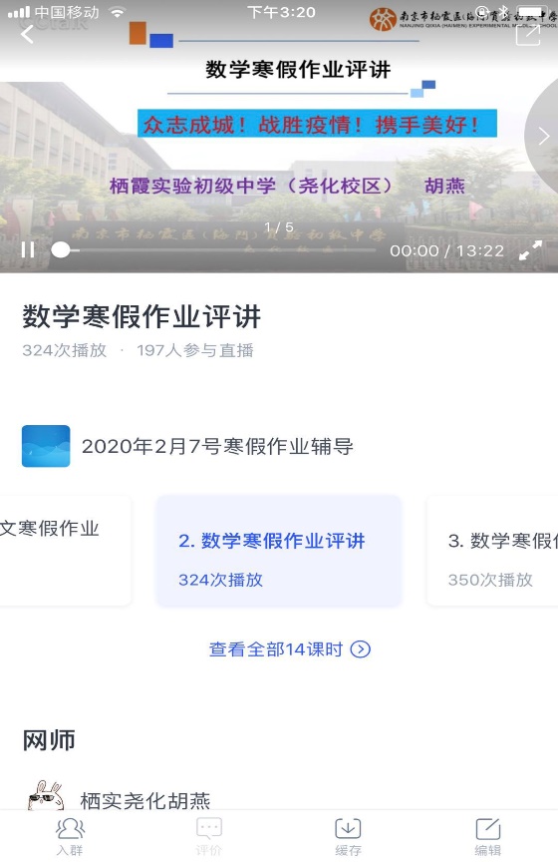Click the status bar time 下午3:20
This screenshot has width=558, height=862.
click(x=281, y=12)
